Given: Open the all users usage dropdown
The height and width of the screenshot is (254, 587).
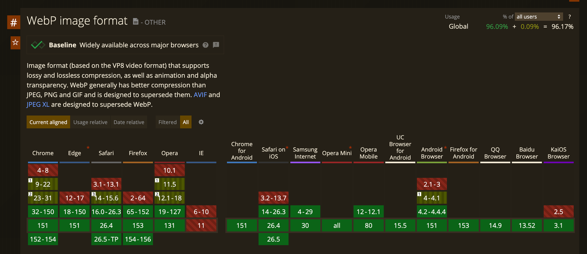Looking at the screenshot, I should click(539, 17).
